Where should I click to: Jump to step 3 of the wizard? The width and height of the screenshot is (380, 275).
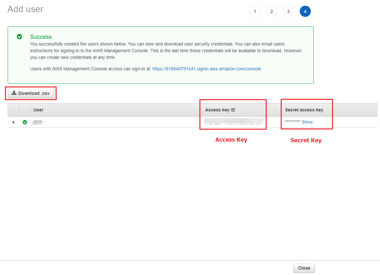288,11
